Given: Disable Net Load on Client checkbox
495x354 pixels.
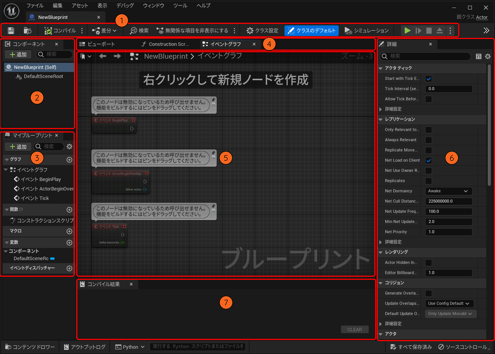Looking at the screenshot, I should (x=429, y=161).
